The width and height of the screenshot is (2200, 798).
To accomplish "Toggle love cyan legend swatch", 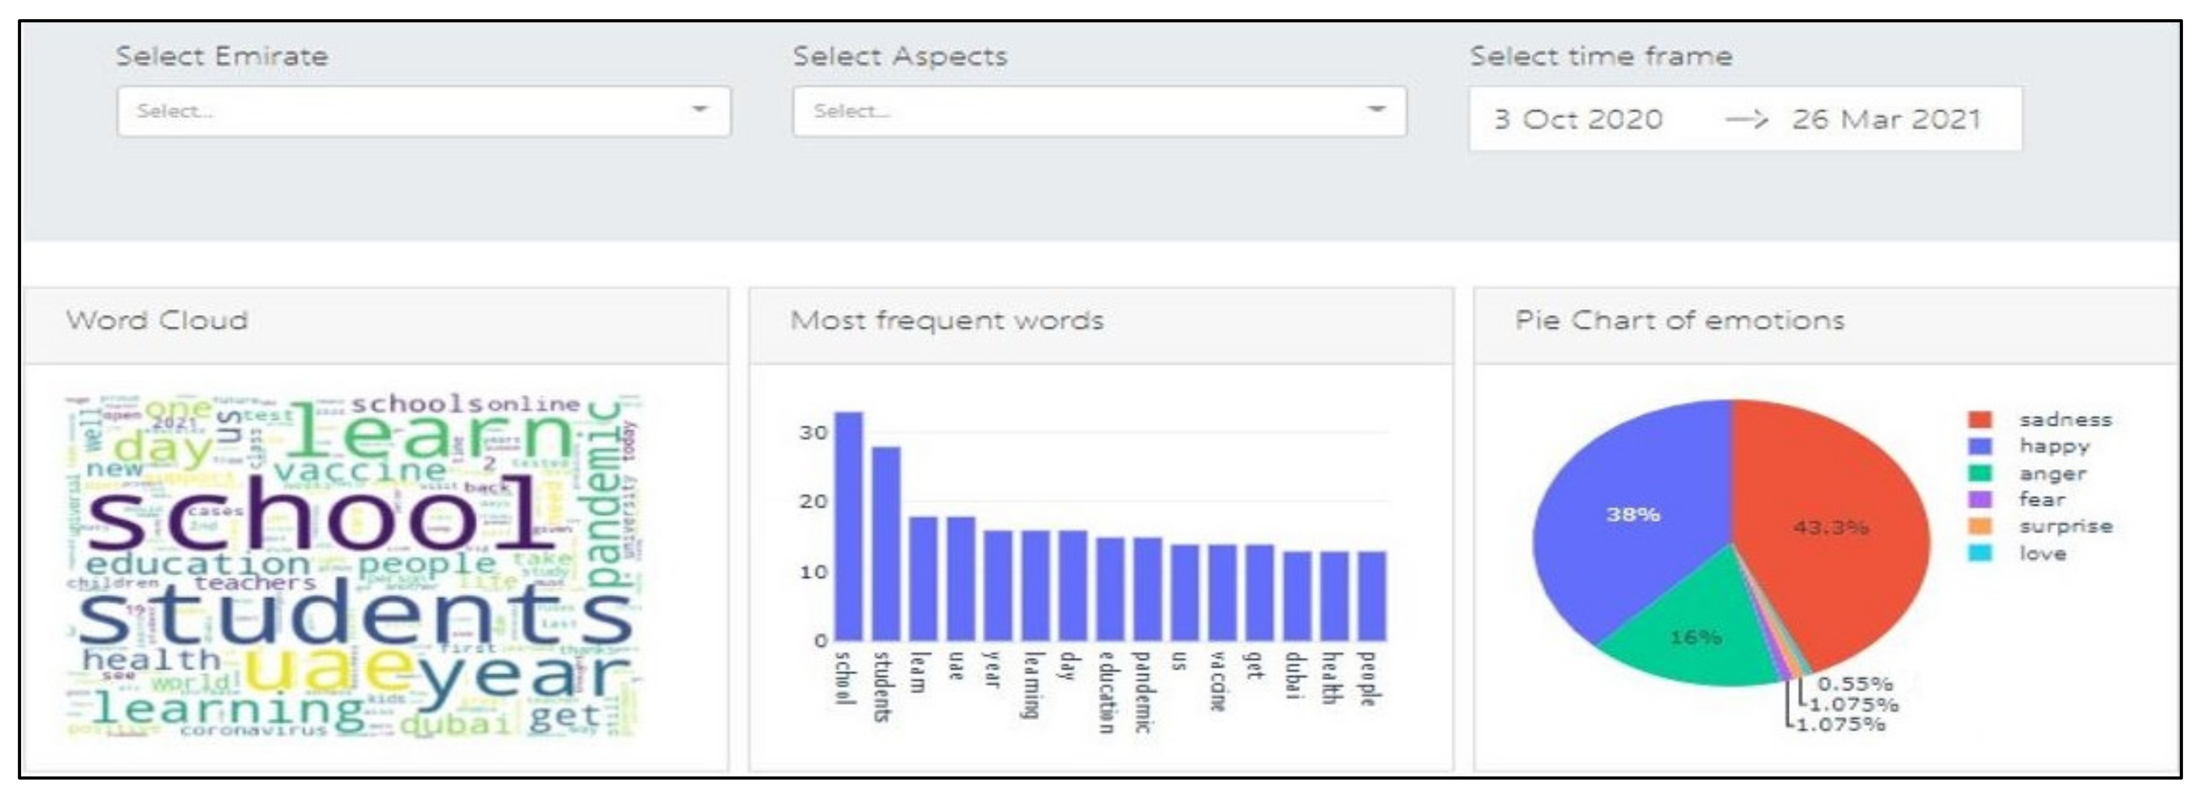I will 1980,553.
